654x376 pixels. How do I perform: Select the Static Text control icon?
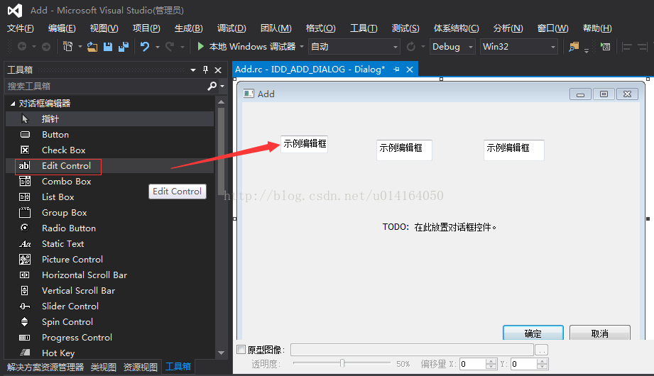pos(25,244)
